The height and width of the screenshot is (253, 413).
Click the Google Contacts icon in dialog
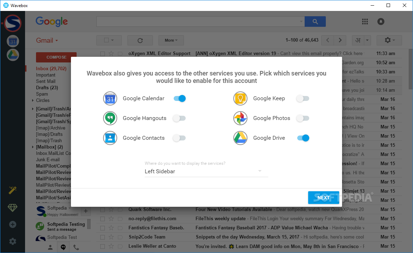[x=110, y=138]
